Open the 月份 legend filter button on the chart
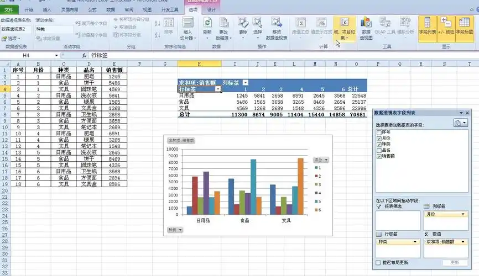 coord(321,160)
